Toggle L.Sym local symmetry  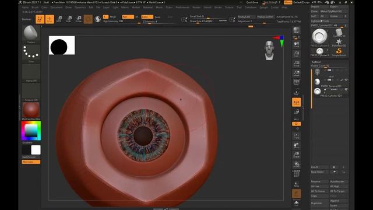297,103
